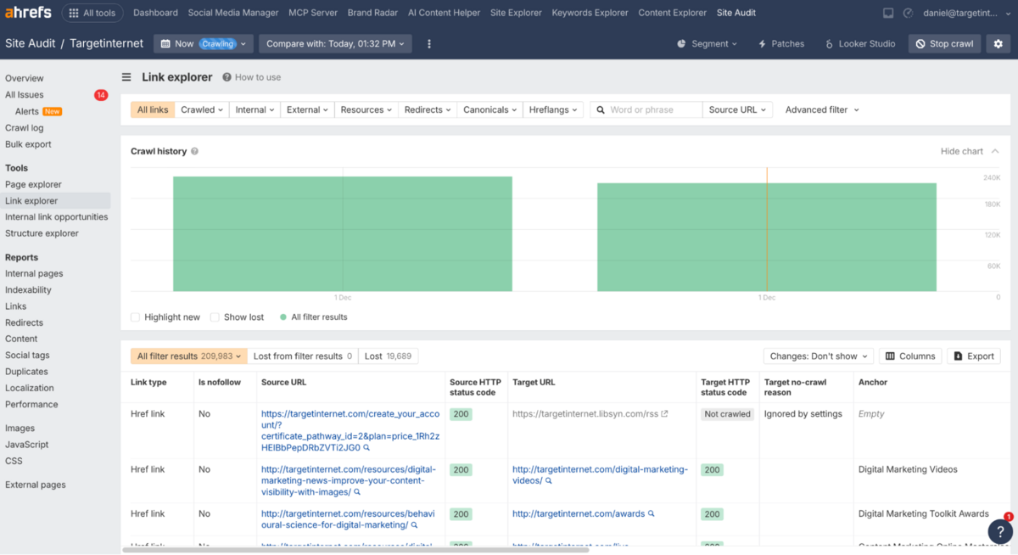Open the settings gear icon
Image resolution: width=1018 pixels, height=555 pixels.
[998, 43]
